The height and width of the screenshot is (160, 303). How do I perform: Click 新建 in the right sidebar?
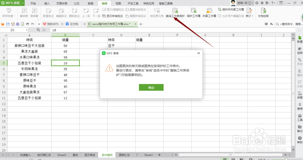click(300, 39)
